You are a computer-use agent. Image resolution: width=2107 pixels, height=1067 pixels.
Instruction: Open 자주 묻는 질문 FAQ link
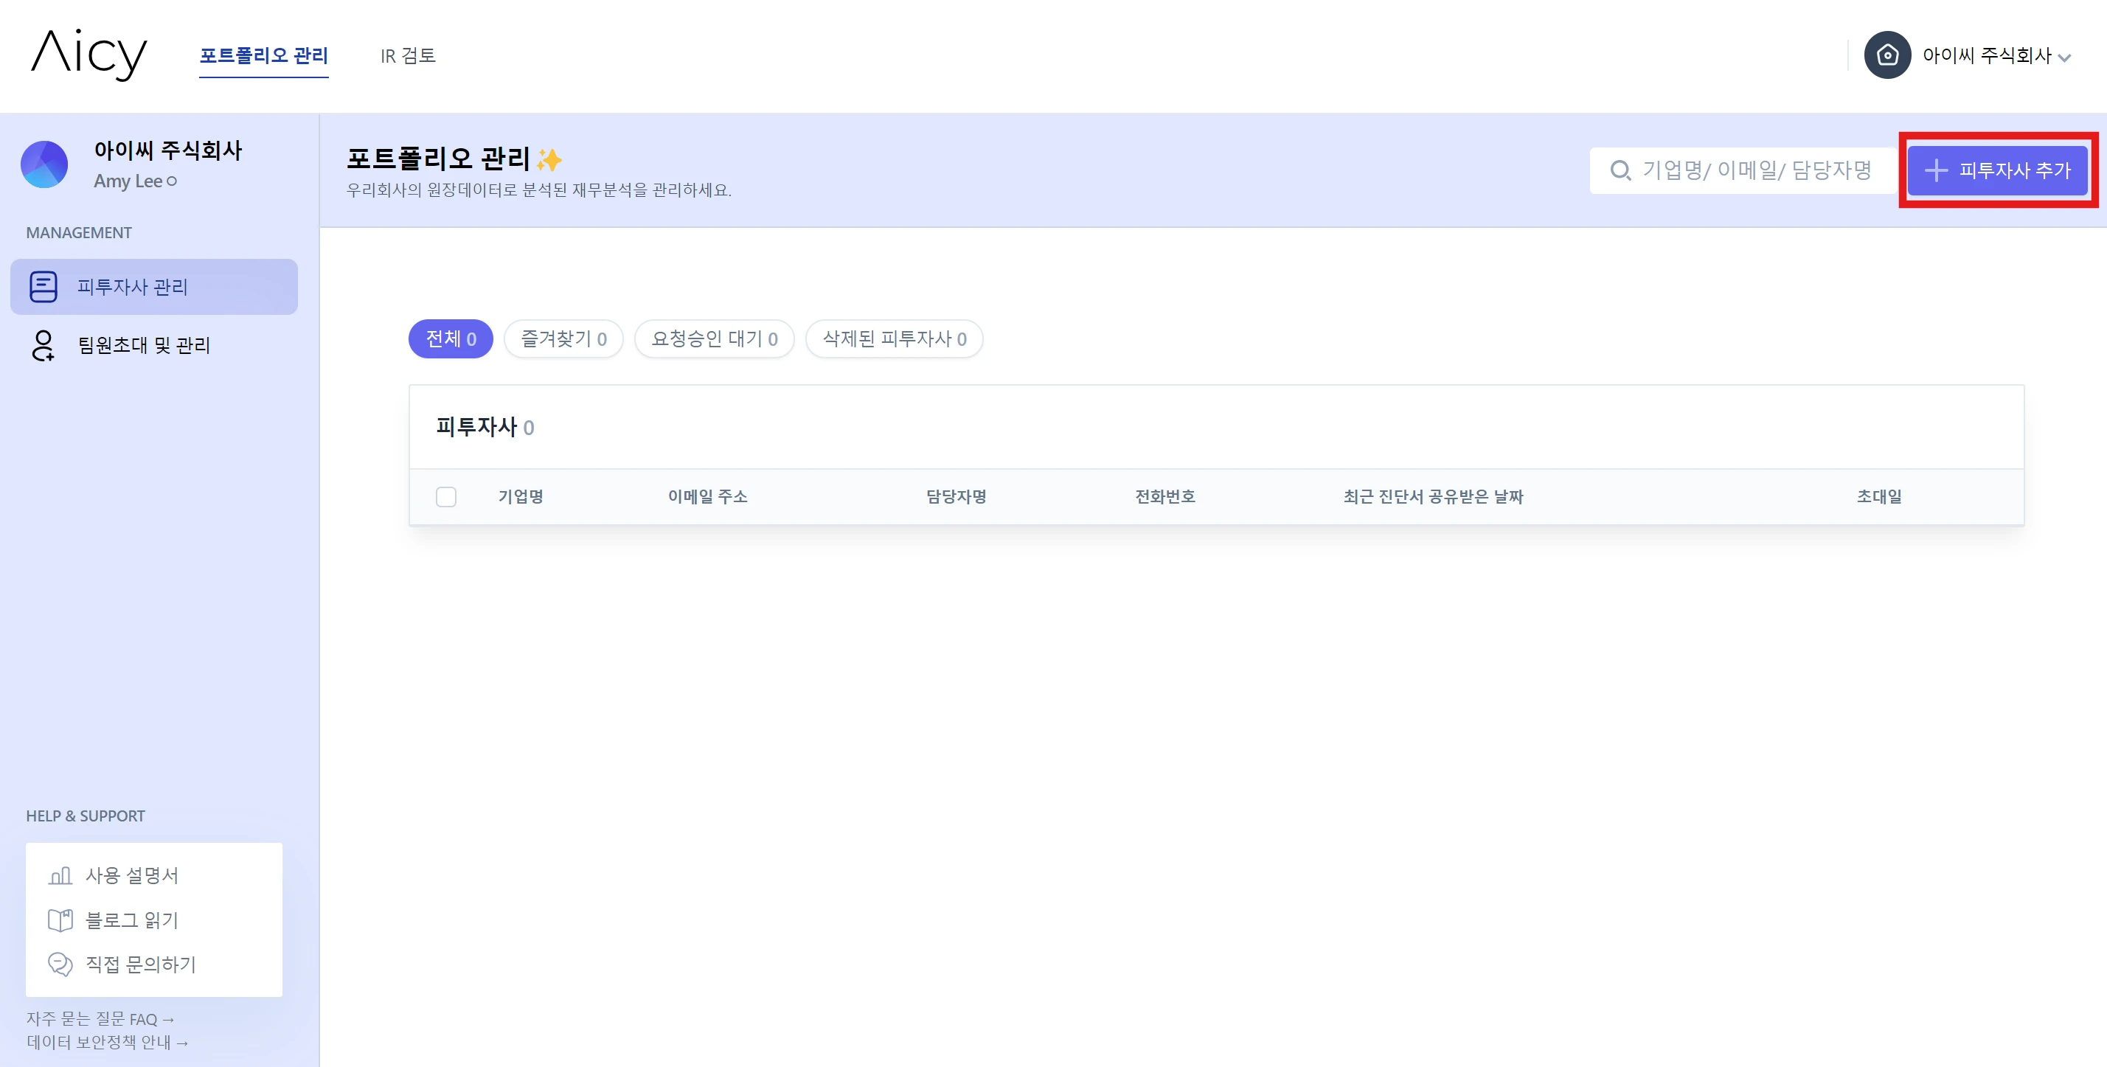[100, 1019]
